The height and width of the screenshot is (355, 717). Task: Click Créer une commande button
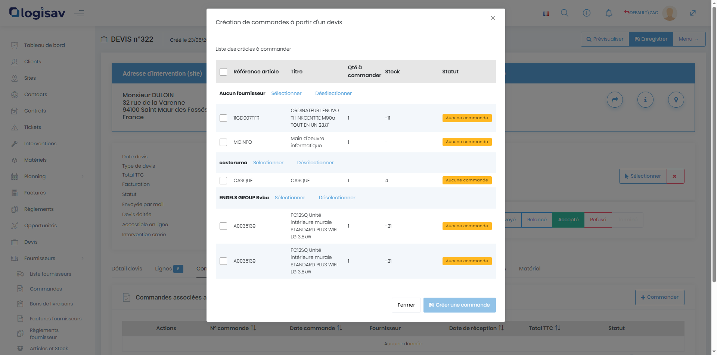459,305
